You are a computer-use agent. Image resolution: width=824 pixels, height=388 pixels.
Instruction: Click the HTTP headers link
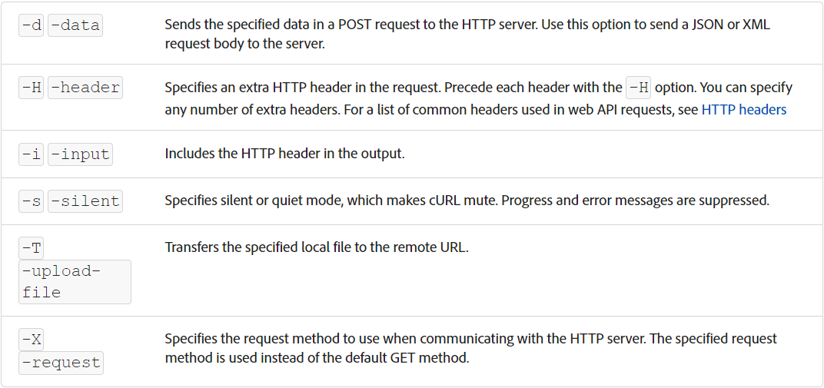click(x=744, y=110)
